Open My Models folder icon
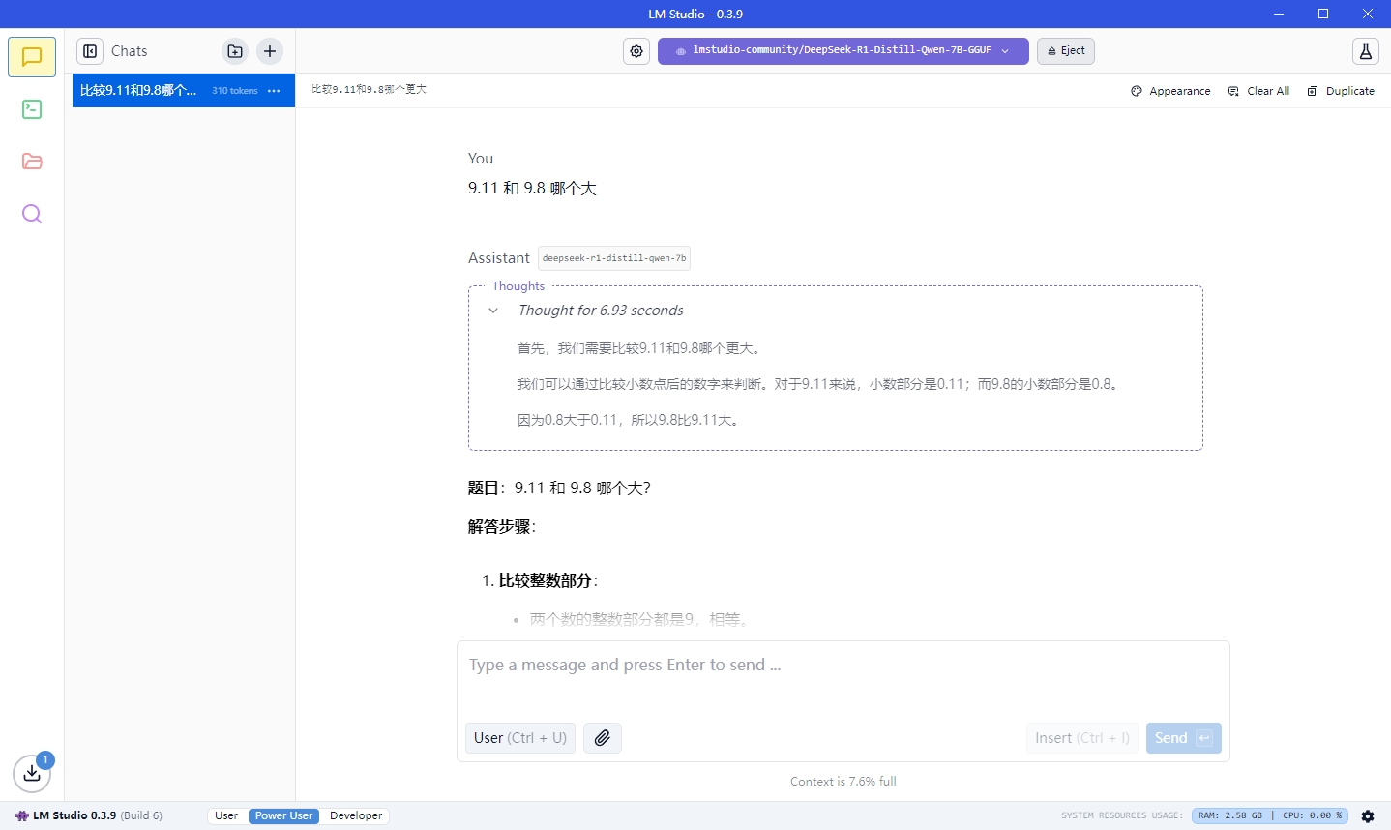 [32, 162]
